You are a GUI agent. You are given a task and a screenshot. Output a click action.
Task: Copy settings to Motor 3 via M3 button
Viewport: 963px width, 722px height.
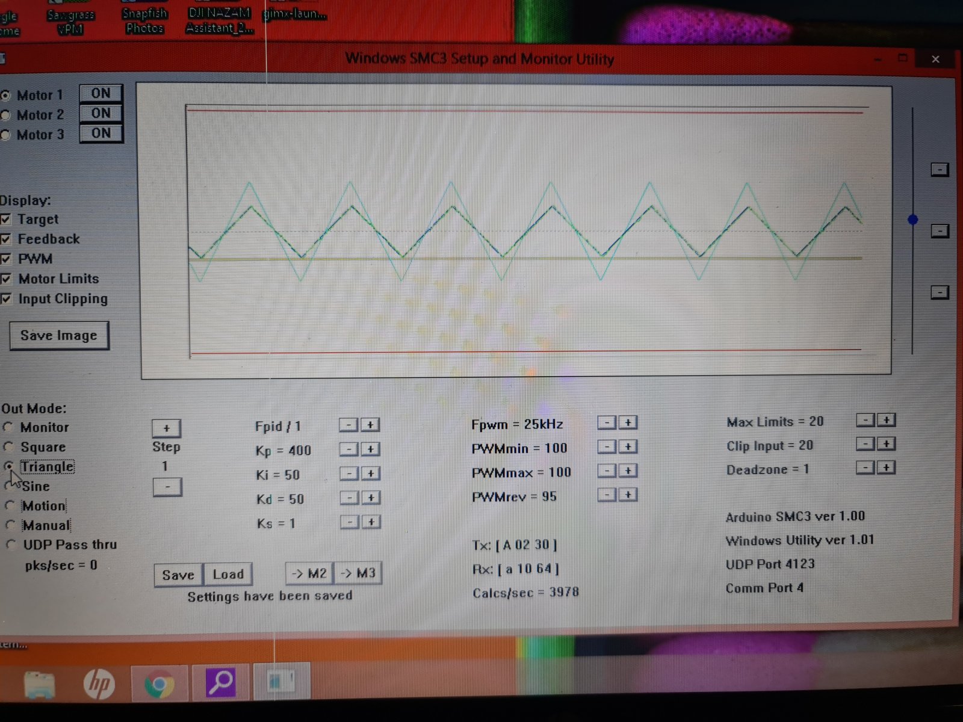pyautogui.click(x=359, y=573)
